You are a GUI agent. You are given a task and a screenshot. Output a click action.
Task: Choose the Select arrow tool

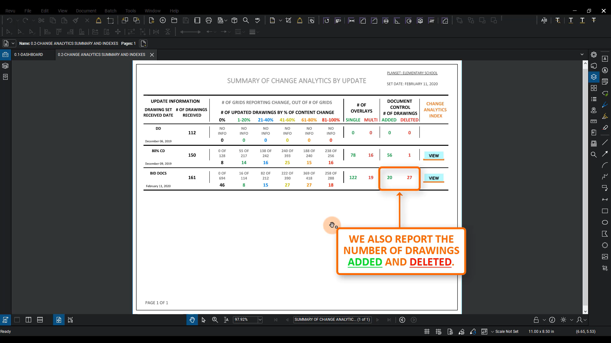[x=204, y=320]
